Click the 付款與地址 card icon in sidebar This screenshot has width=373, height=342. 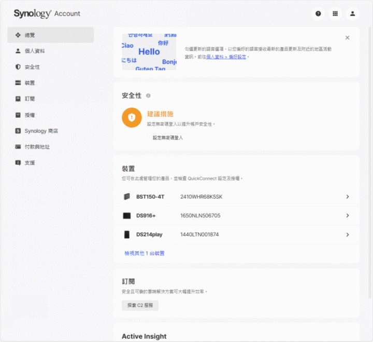pos(18,146)
